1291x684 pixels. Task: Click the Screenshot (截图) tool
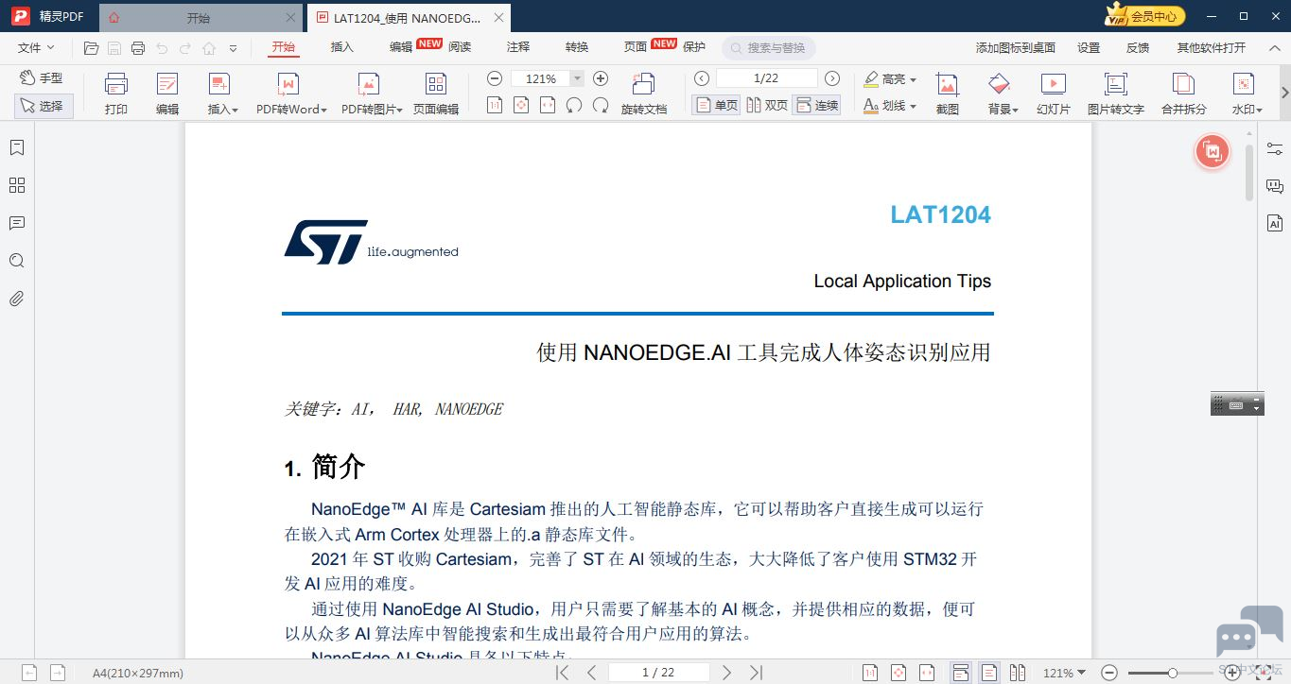pyautogui.click(x=948, y=94)
